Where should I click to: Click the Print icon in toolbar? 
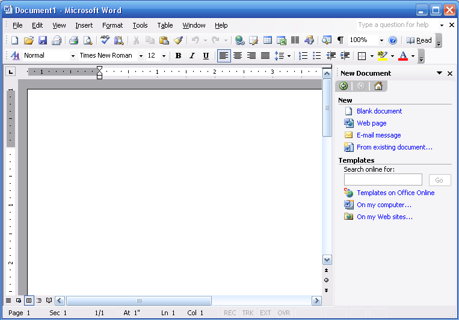(73, 40)
